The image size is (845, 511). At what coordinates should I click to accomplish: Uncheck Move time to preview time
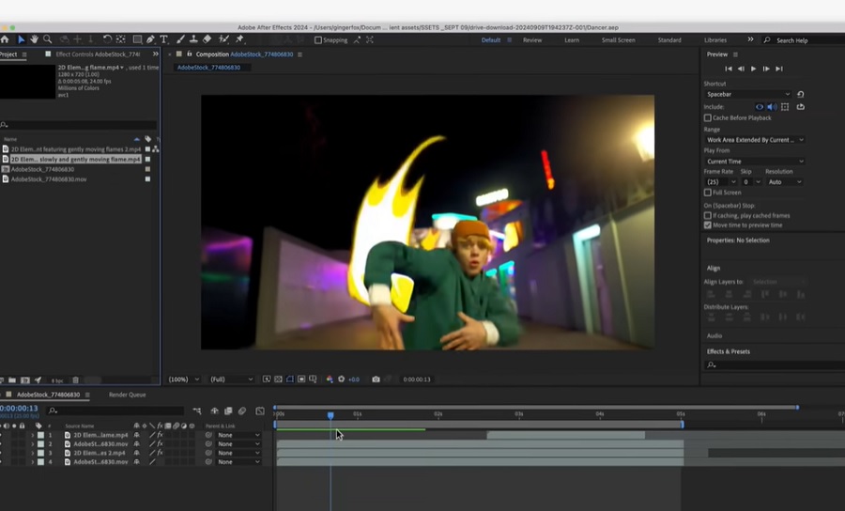(x=708, y=225)
